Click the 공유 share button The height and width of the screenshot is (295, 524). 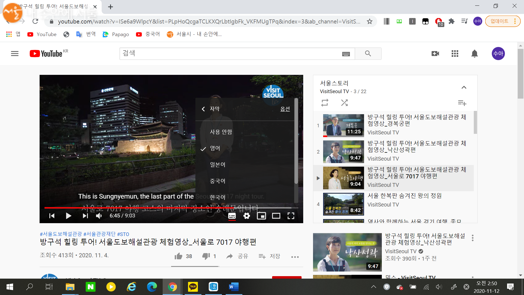tap(237, 256)
